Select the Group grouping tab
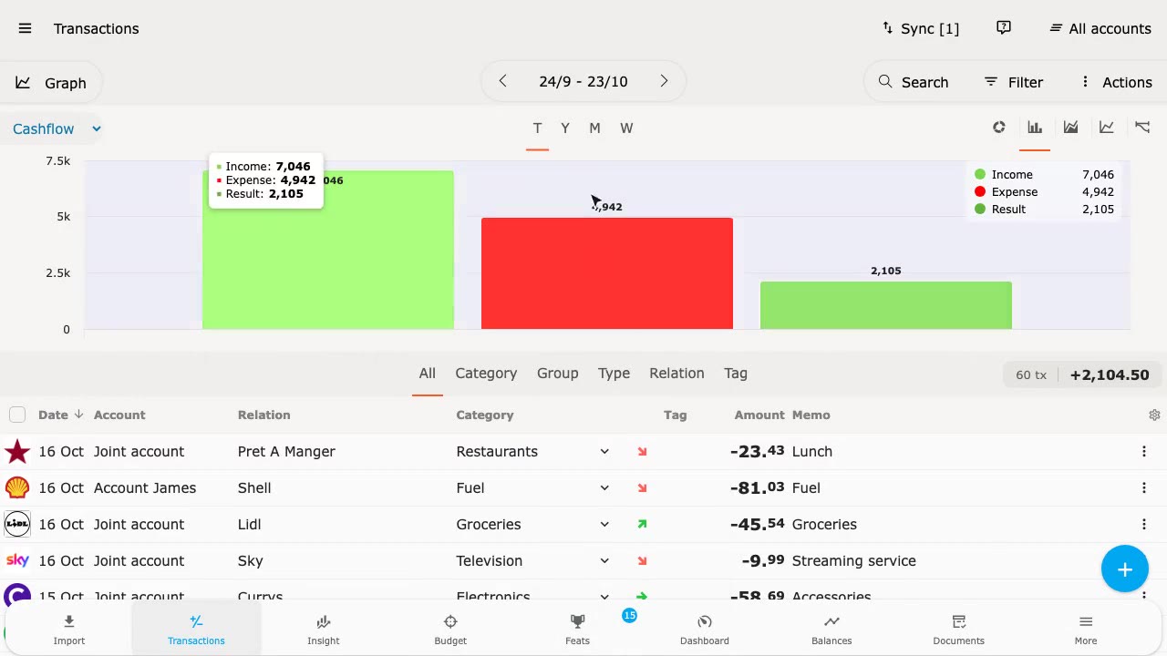 (x=558, y=373)
